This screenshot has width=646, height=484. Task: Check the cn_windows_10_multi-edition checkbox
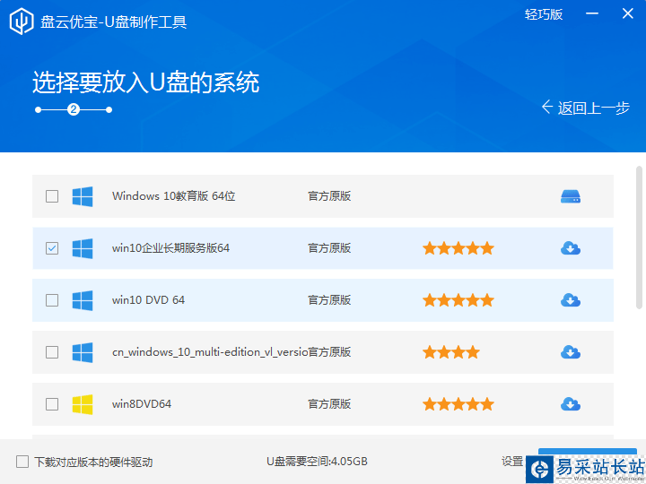[x=52, y=352]
